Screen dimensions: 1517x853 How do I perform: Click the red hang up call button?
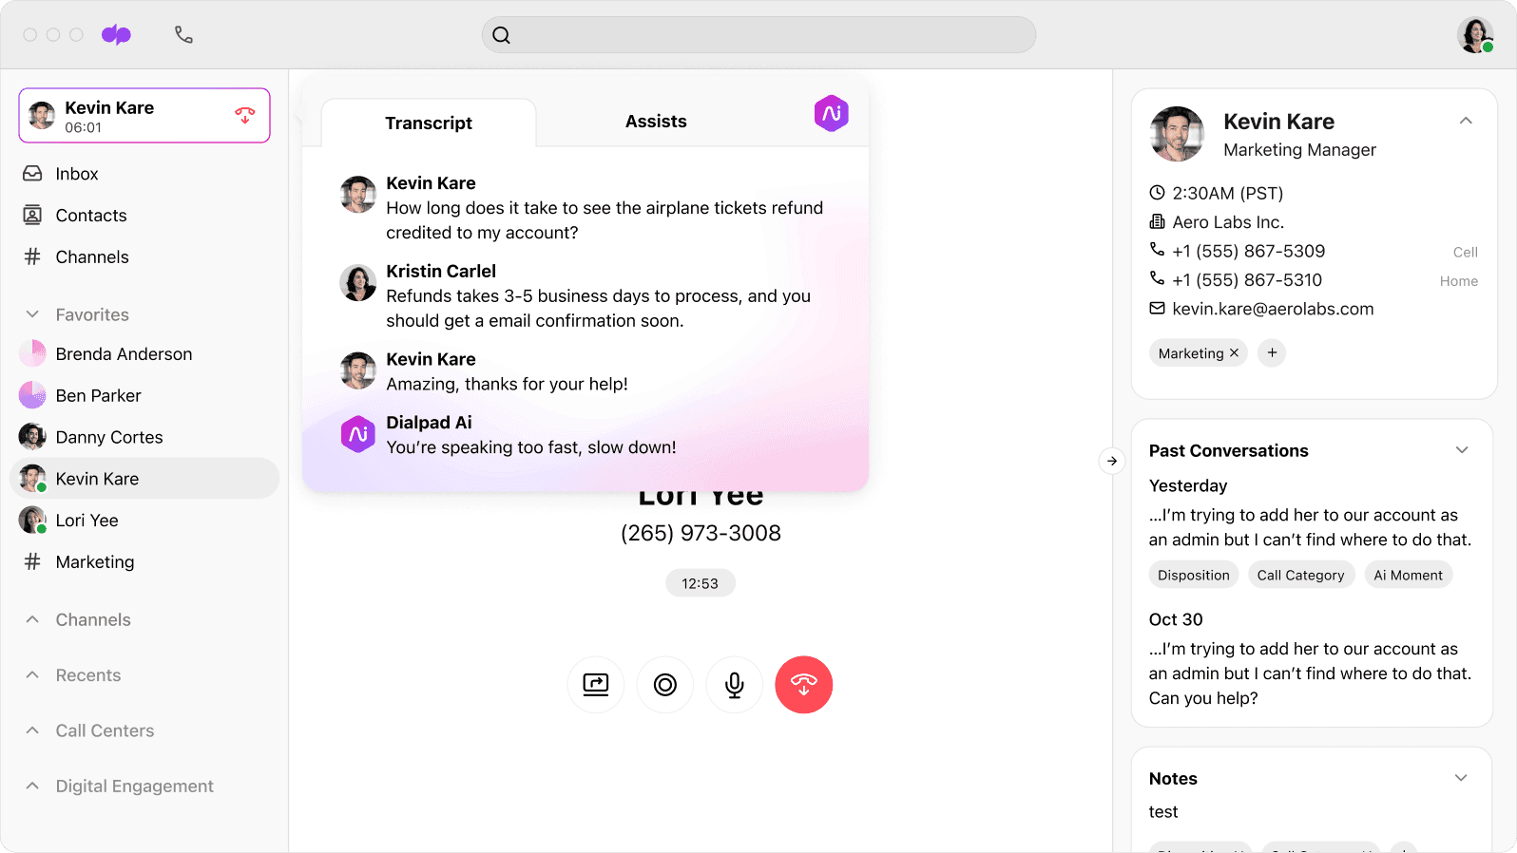click(x=803, y=685)
